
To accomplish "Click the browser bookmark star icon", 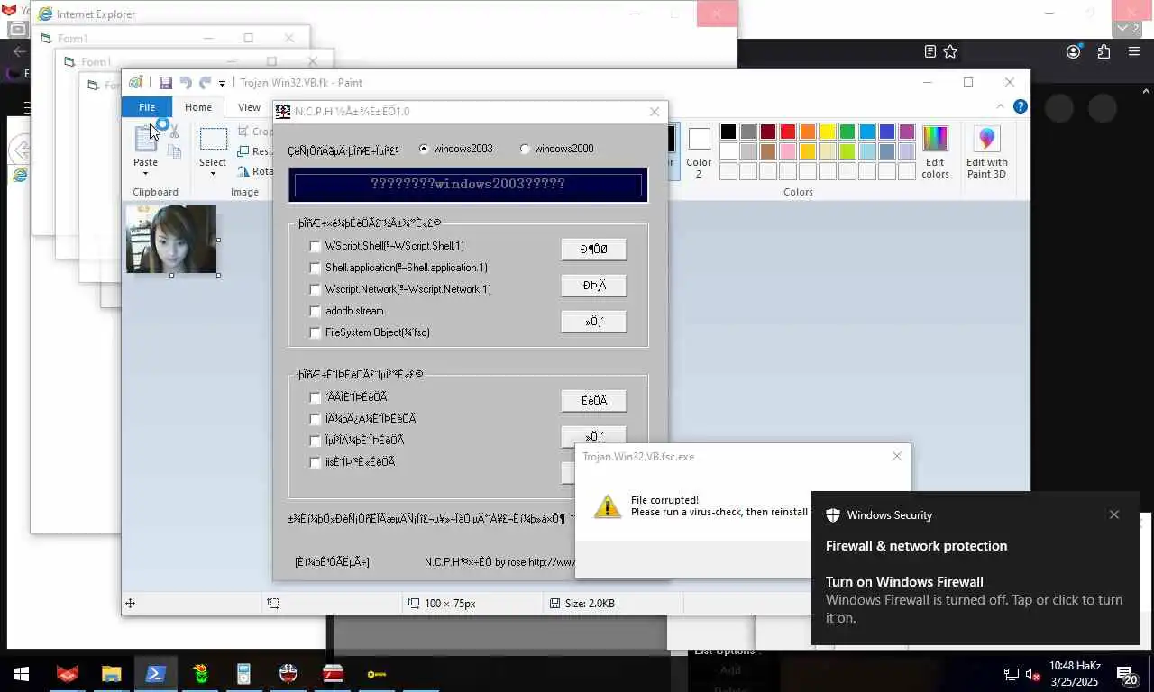I will point(950,51).
